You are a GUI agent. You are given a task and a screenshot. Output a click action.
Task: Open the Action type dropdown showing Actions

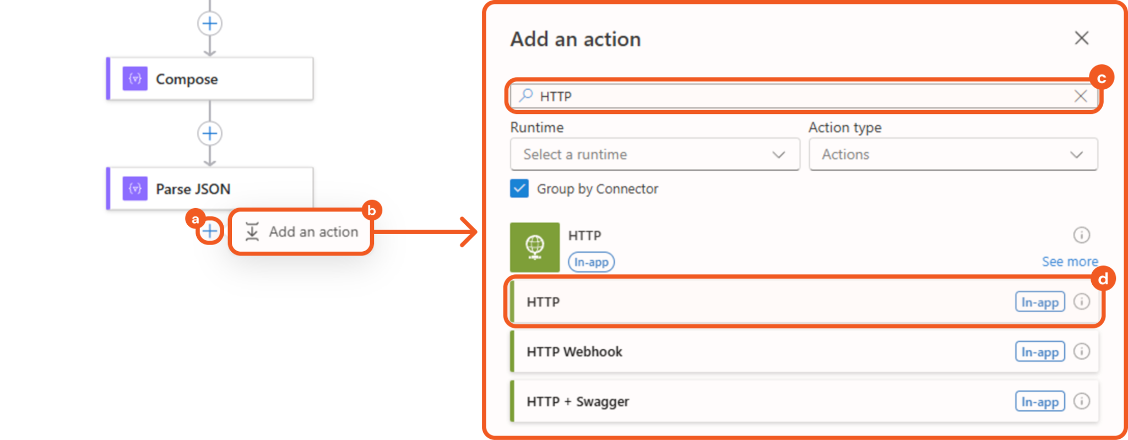click(953, 154)
